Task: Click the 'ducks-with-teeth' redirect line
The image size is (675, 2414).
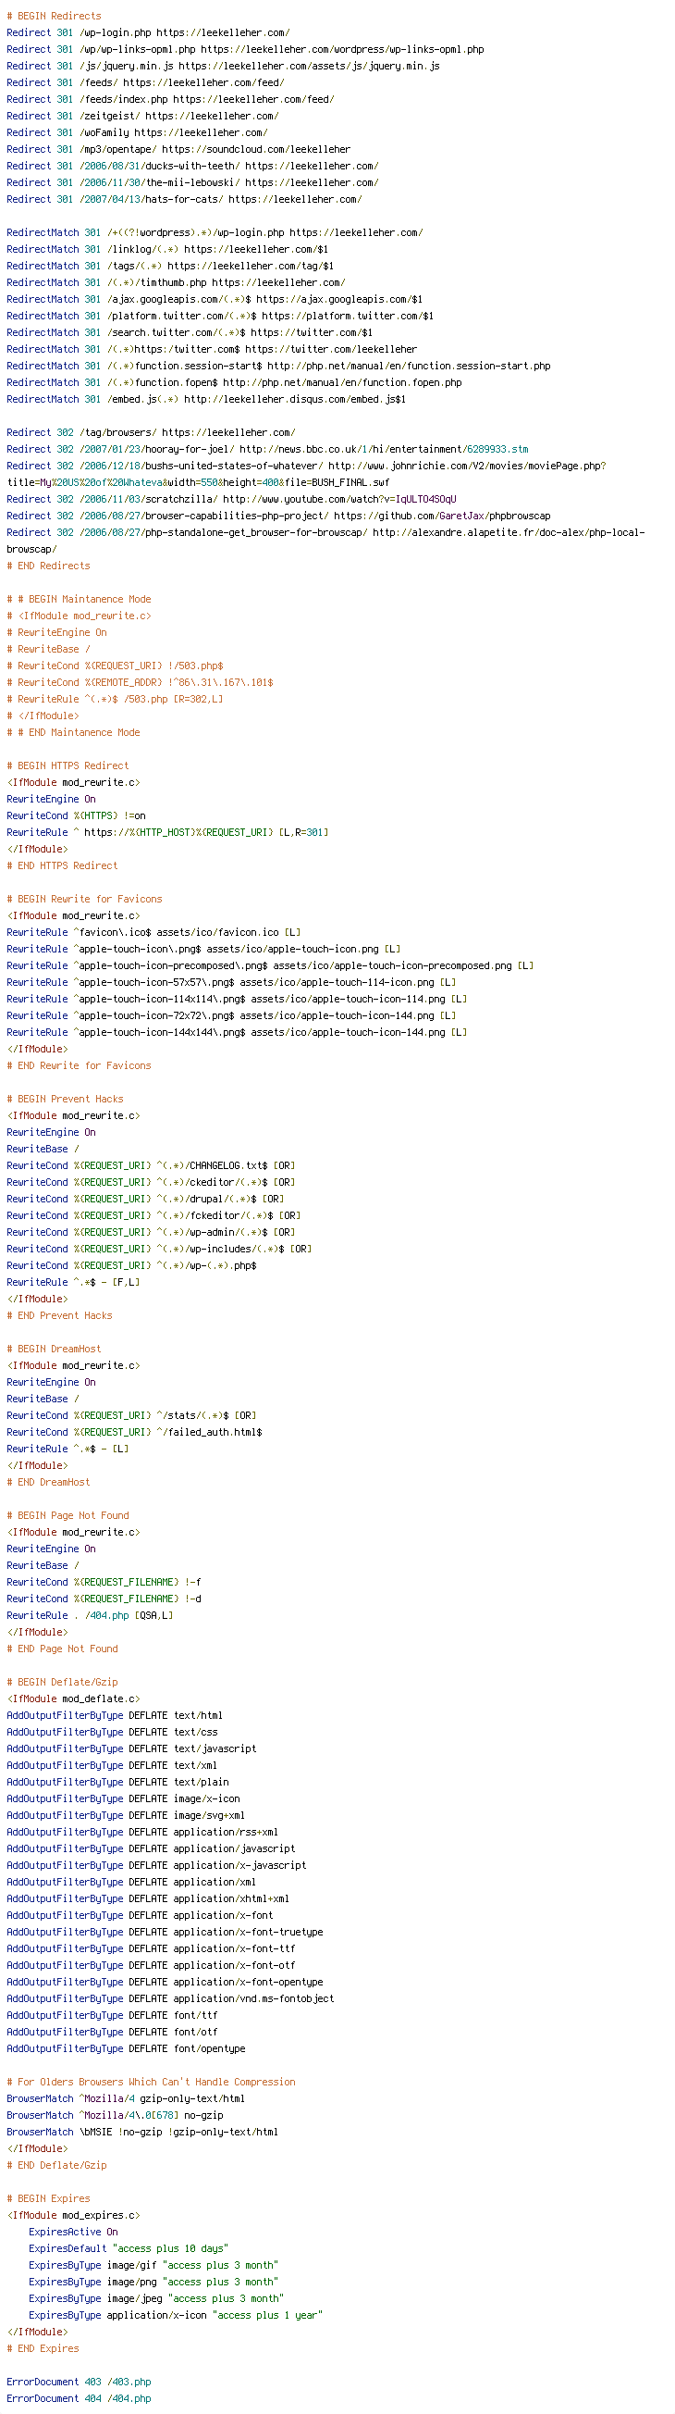Action: click(192, 166)
